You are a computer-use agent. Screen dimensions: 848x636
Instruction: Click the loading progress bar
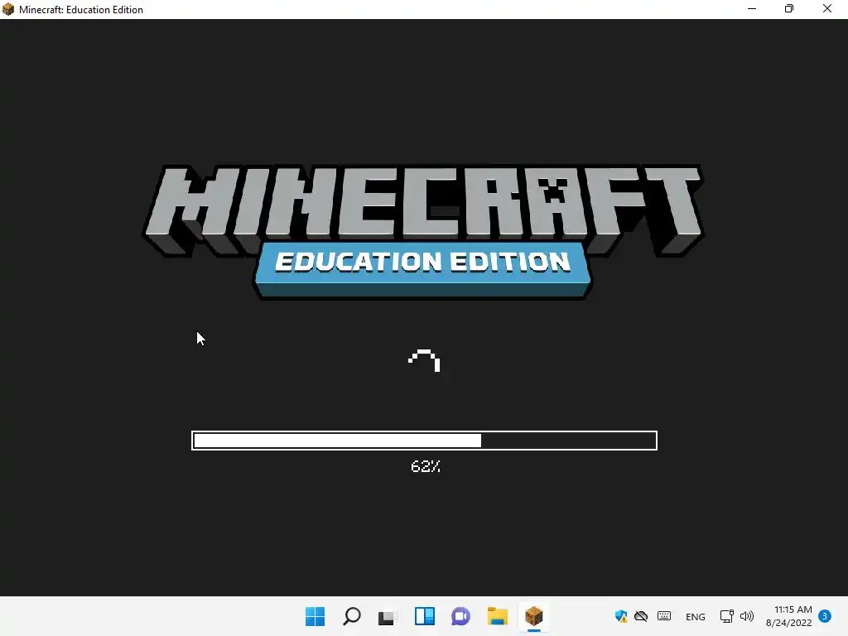424,441
